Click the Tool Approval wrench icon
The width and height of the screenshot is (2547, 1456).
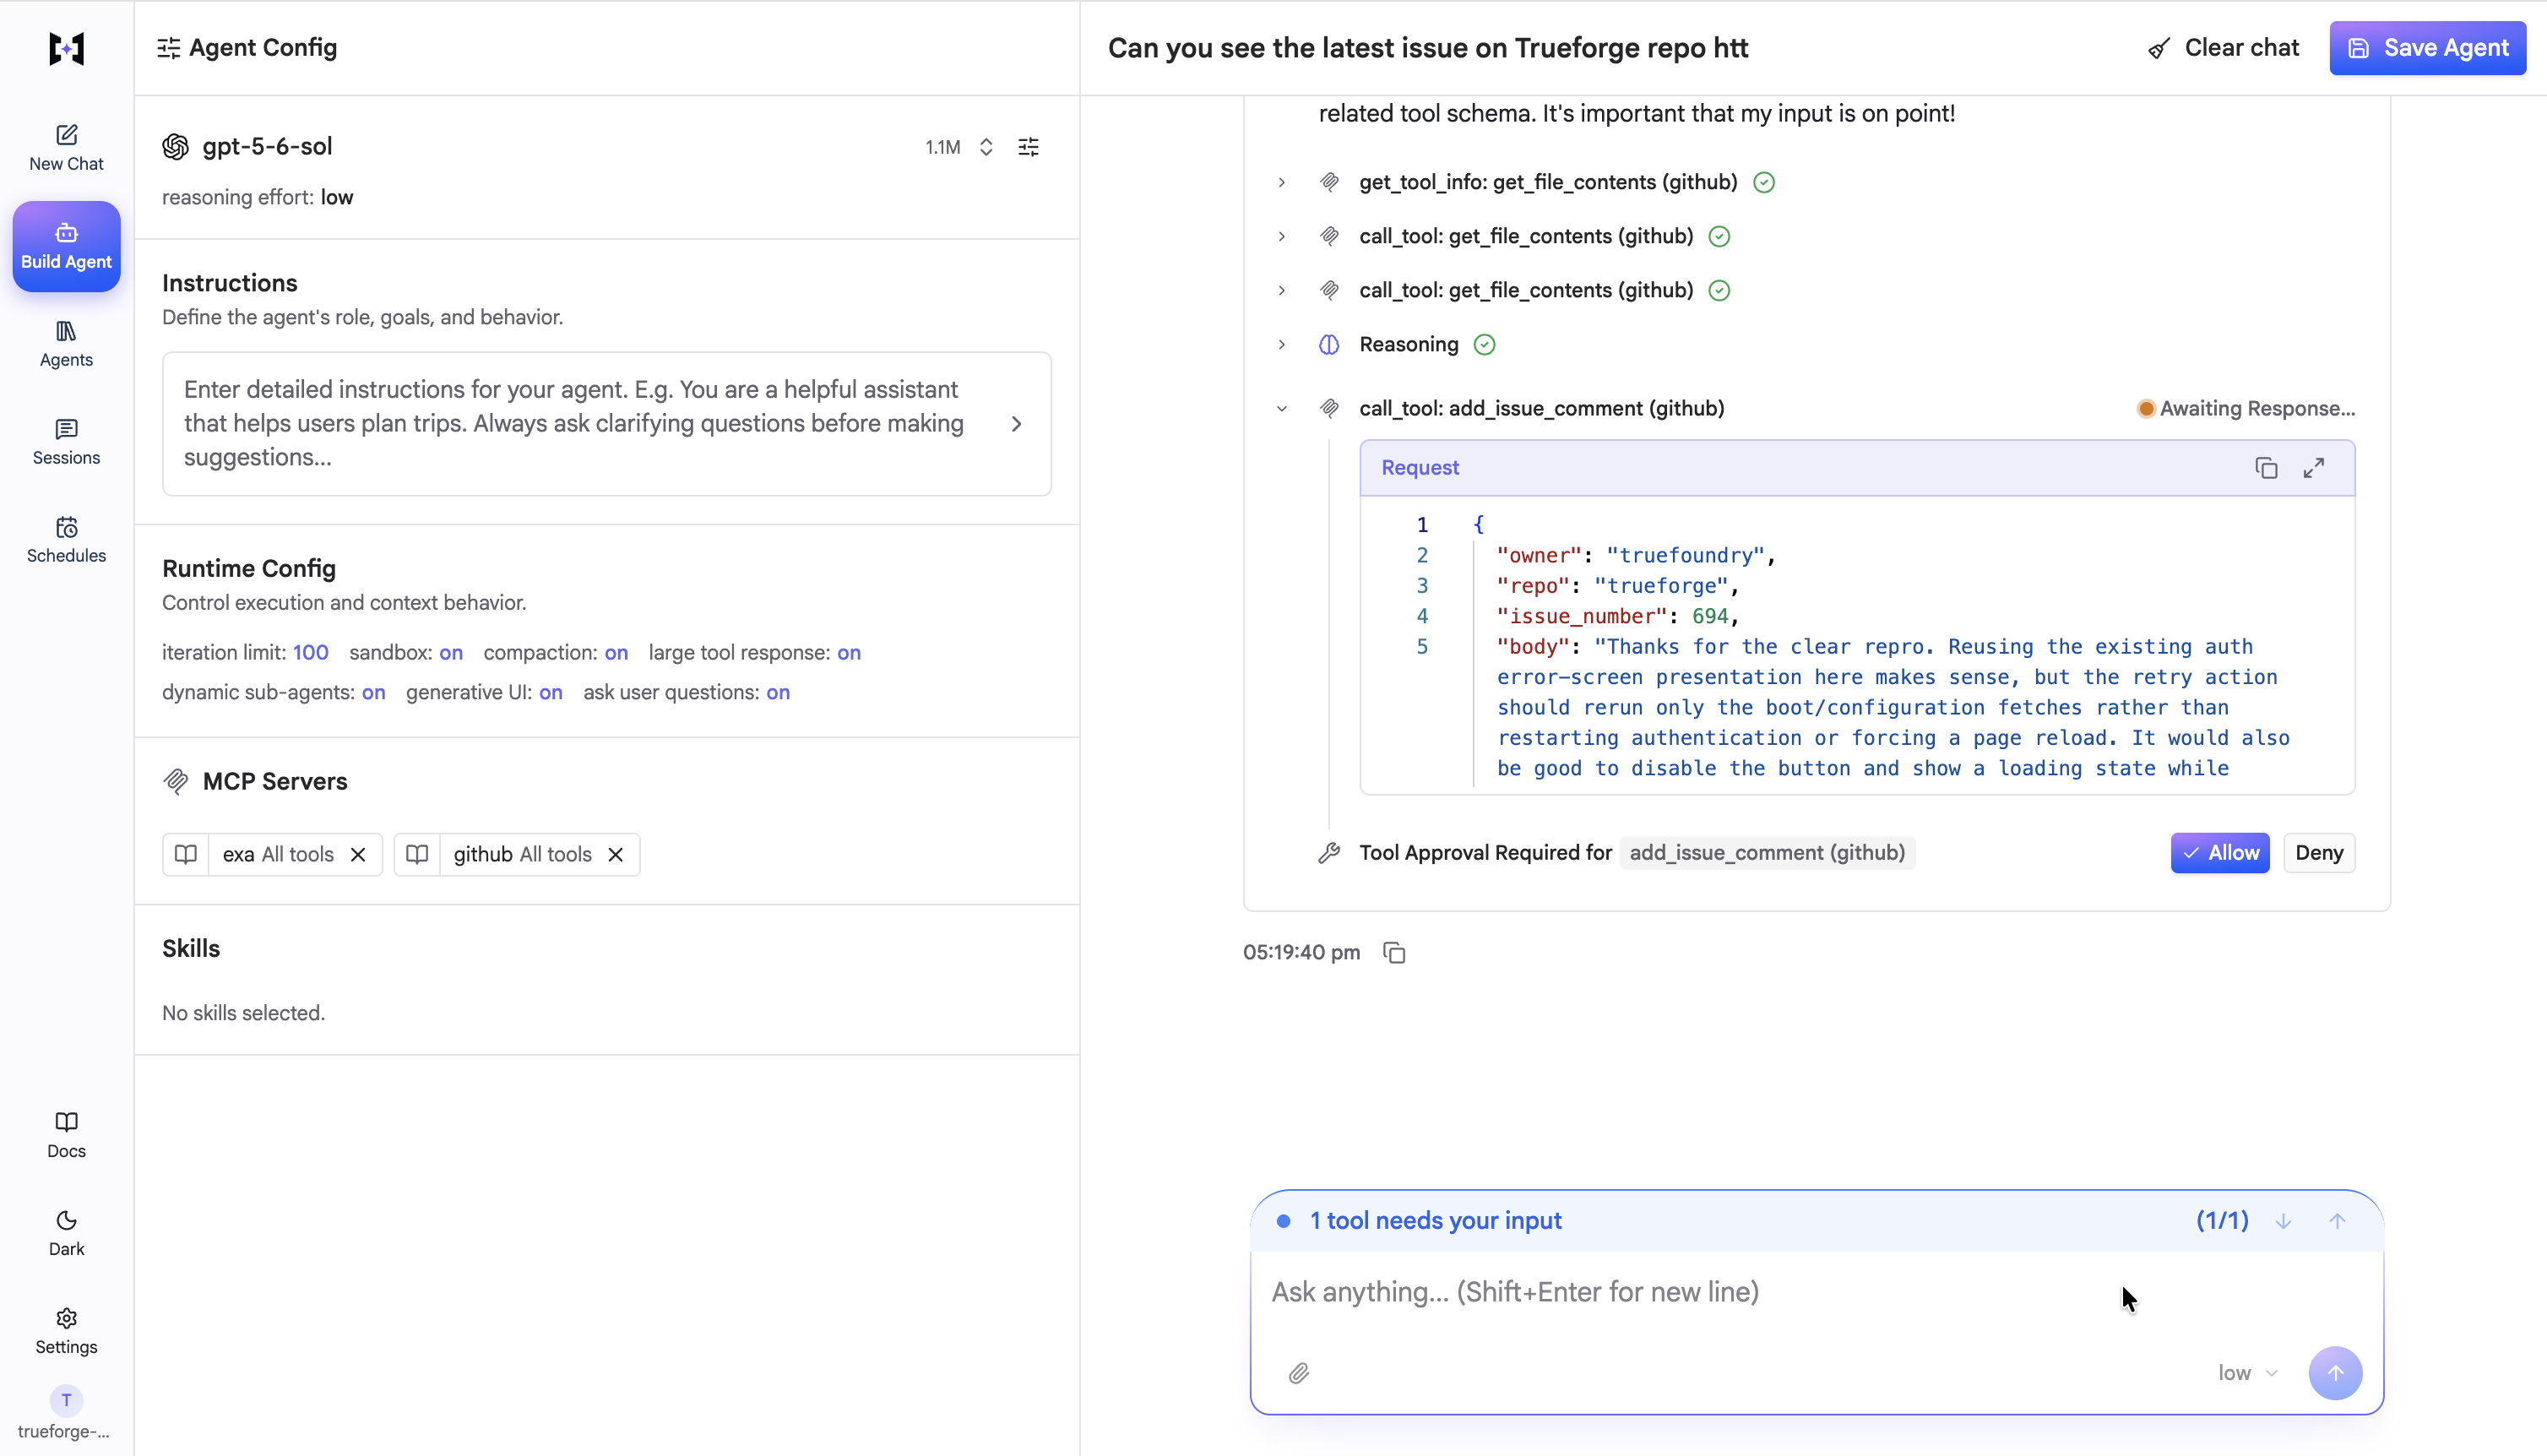click(1328, 853)
